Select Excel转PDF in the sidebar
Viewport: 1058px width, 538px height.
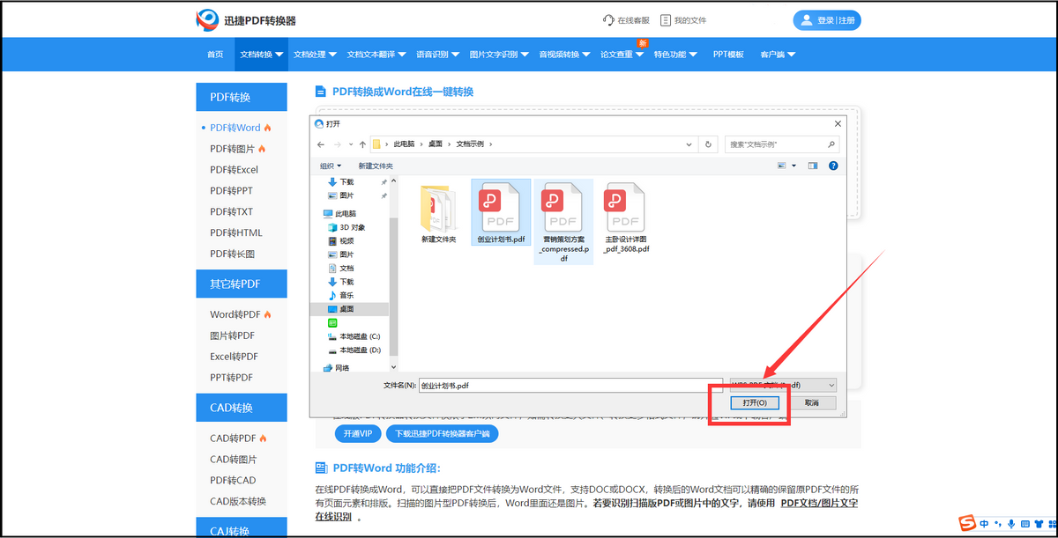pyautogui.click(x=234, y=357)
